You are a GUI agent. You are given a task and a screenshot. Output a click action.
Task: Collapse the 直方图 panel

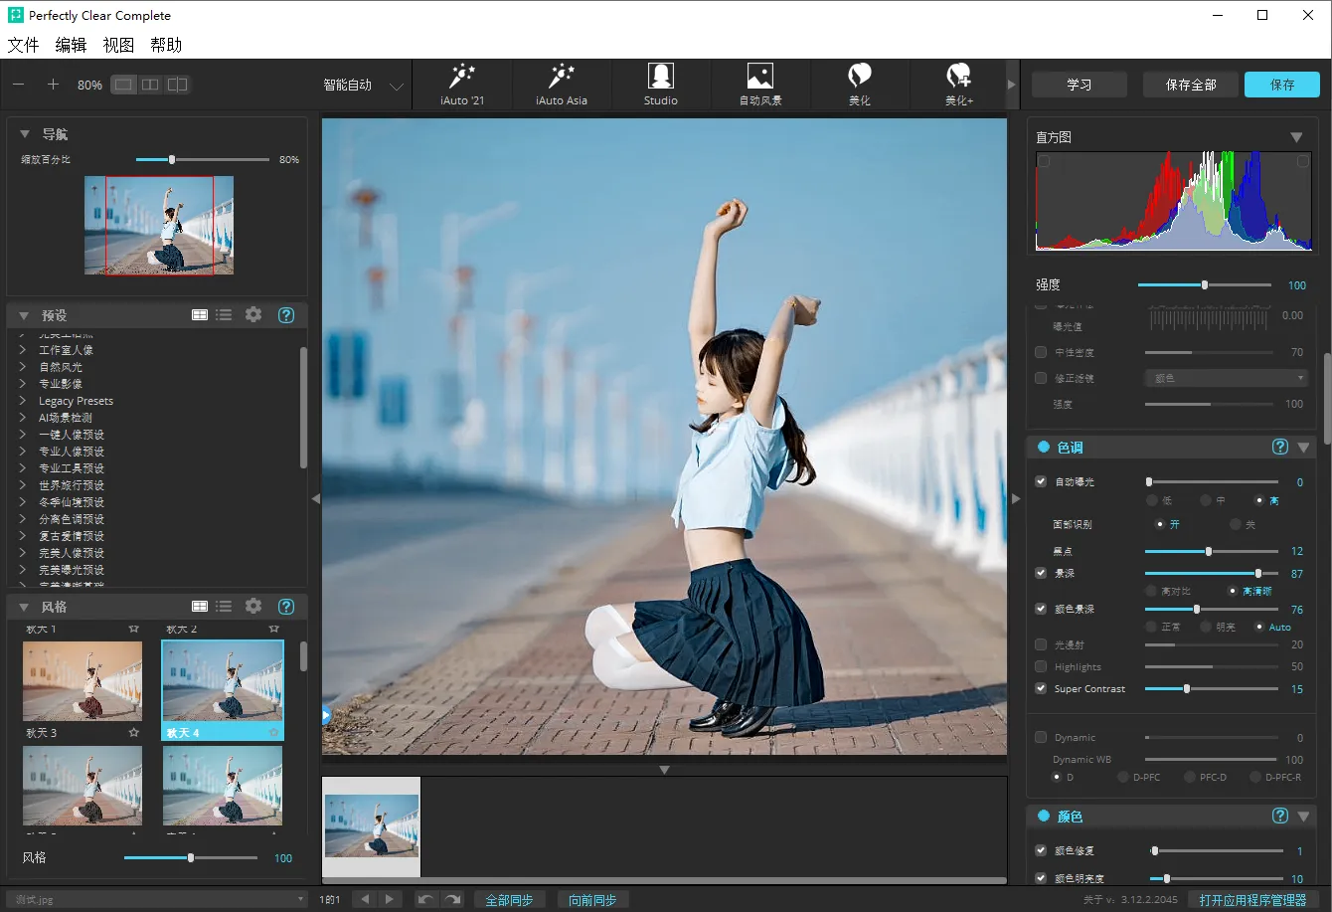[x=1296, y=137]
